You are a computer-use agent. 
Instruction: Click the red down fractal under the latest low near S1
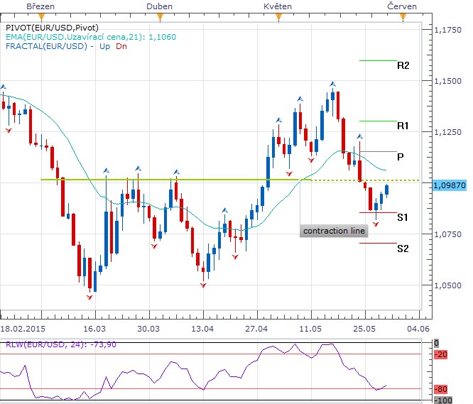pos(376,224)
